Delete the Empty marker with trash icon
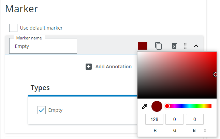 tap(174, 46)
